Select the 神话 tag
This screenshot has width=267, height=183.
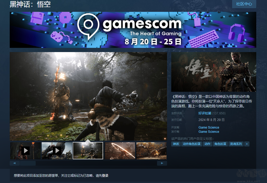176,144
